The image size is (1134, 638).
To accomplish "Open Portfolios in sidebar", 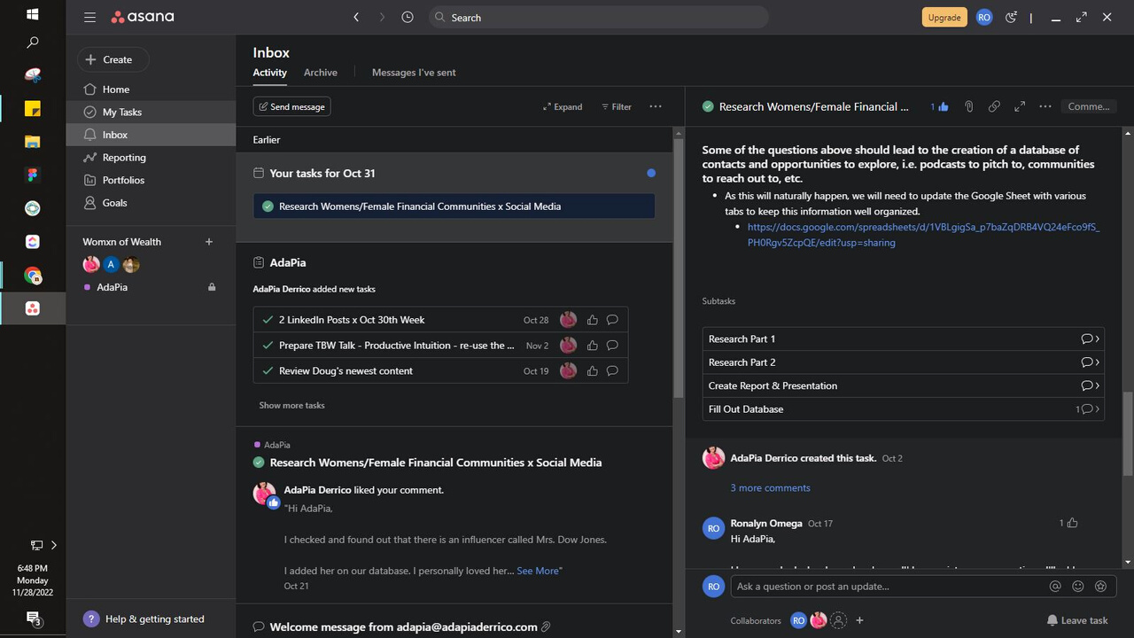I will (x=123, y=180).
